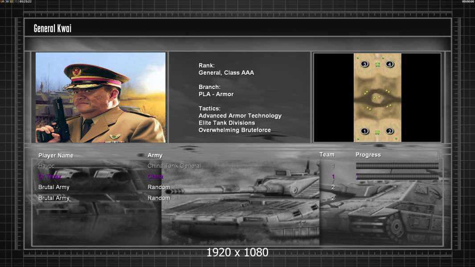Image resolution: width=475 pixels, height=267 pixels.
Task: Click green supply icon between positions 1 and 2
Action: [377, 132]
